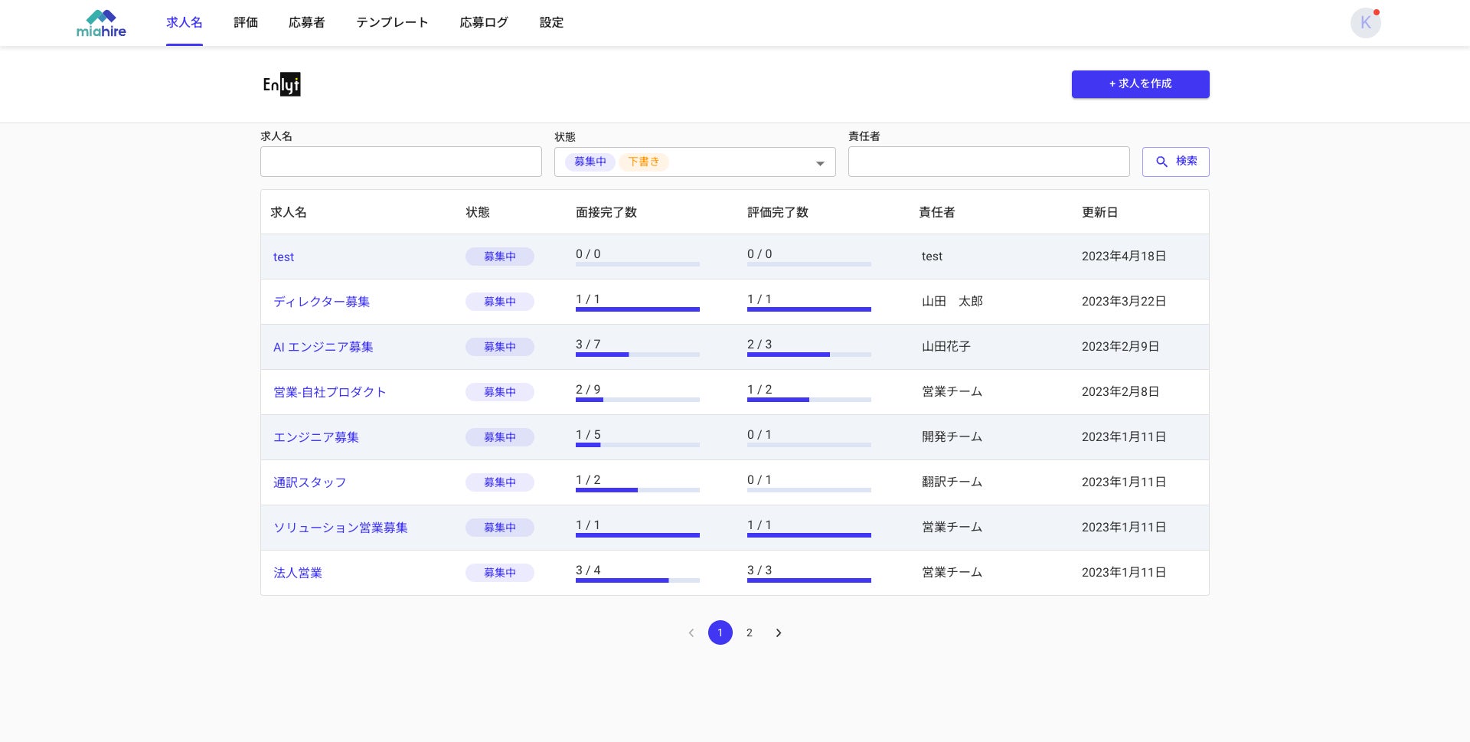Screen dimensions: 1470x742
Task: Open the AI エンジニア募集 job
Action: (x=323, y=347)
